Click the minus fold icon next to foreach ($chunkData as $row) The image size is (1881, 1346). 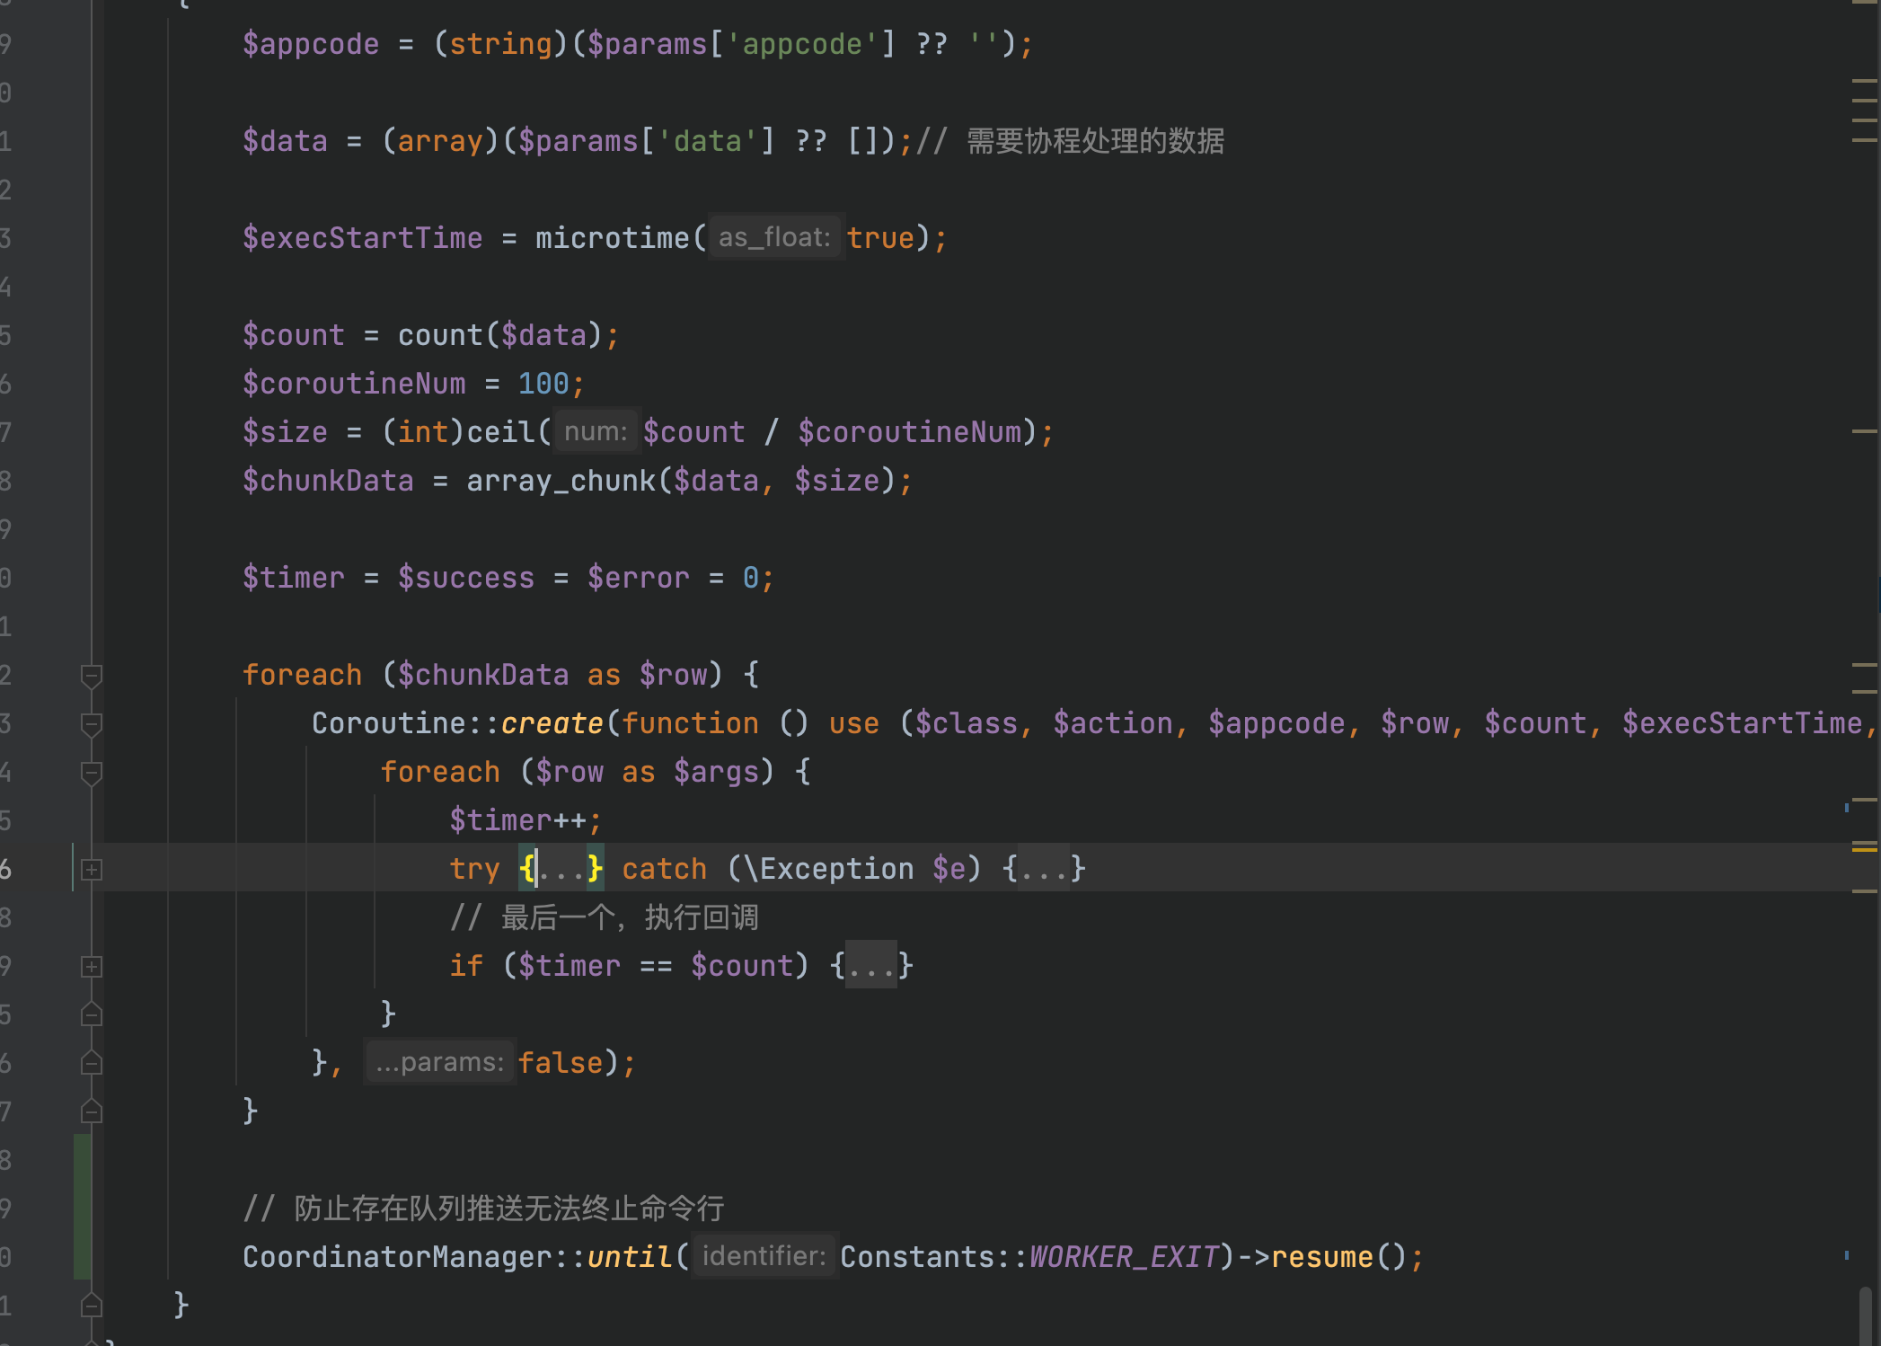91,675
